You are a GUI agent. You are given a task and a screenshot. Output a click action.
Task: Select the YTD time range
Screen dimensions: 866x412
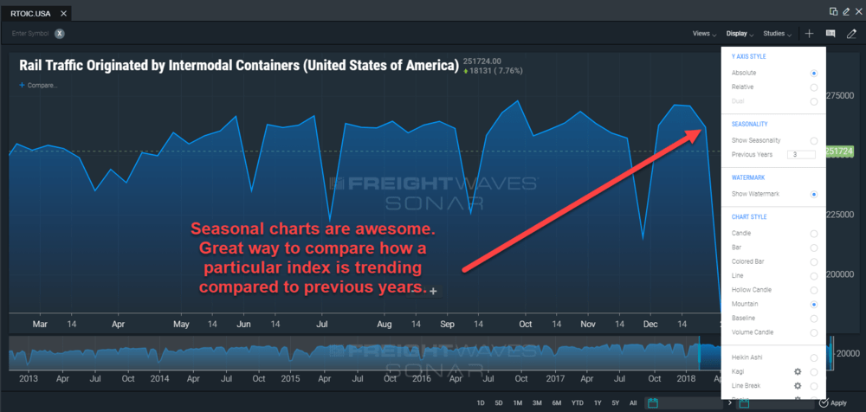click(x=576, y=403)
